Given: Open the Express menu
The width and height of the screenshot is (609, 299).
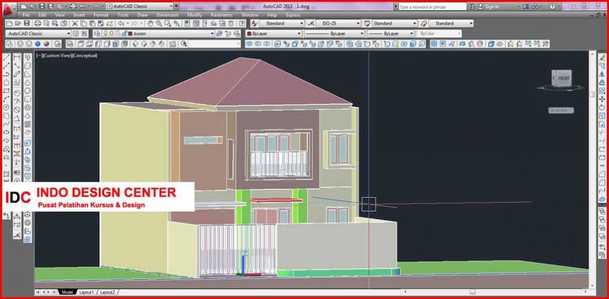Looking at the screenshot, I should [x=293, y=15].
